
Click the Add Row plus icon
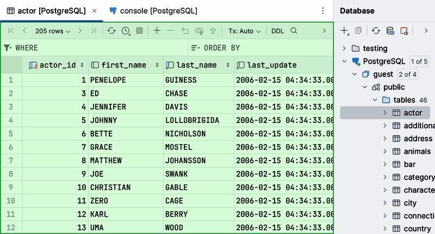157,31
